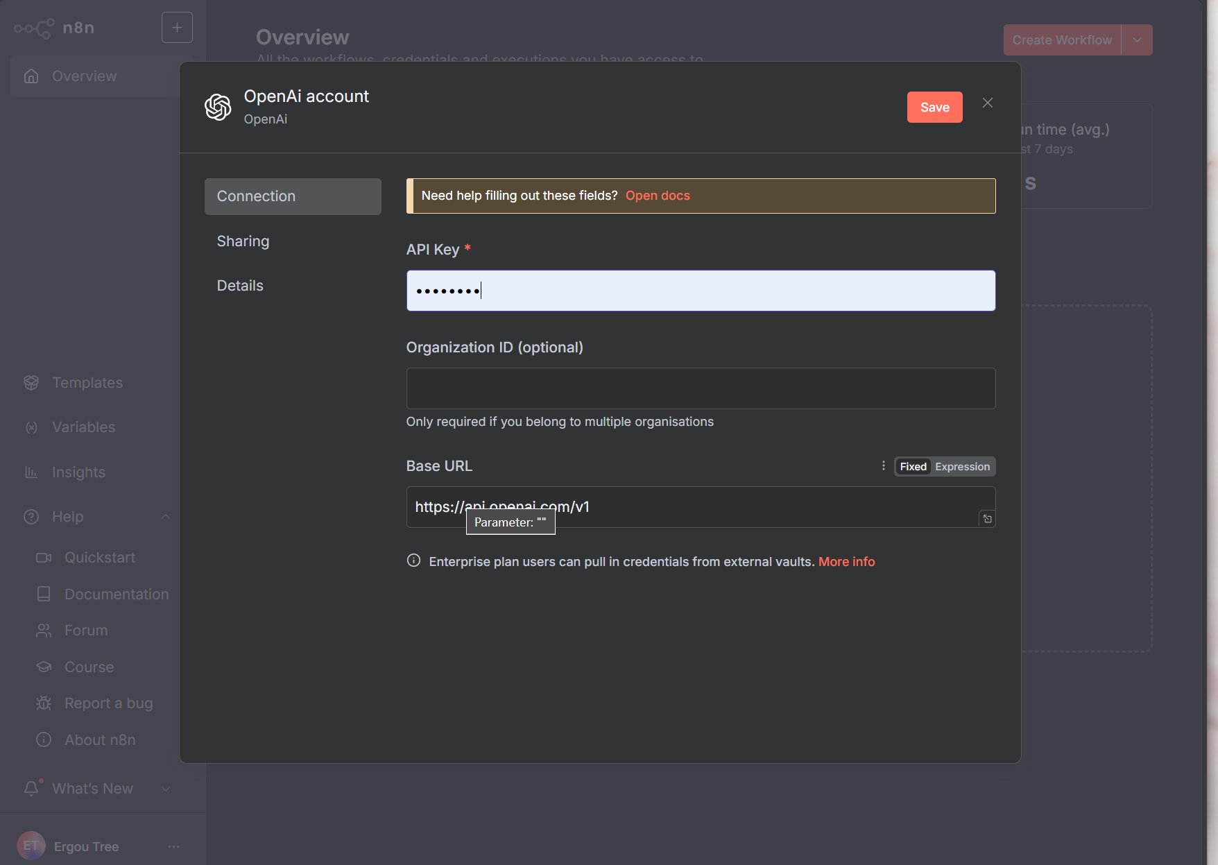1218x865 pixels.
Task: Click the expand editor icon in Base URL field
Action: 987,519
